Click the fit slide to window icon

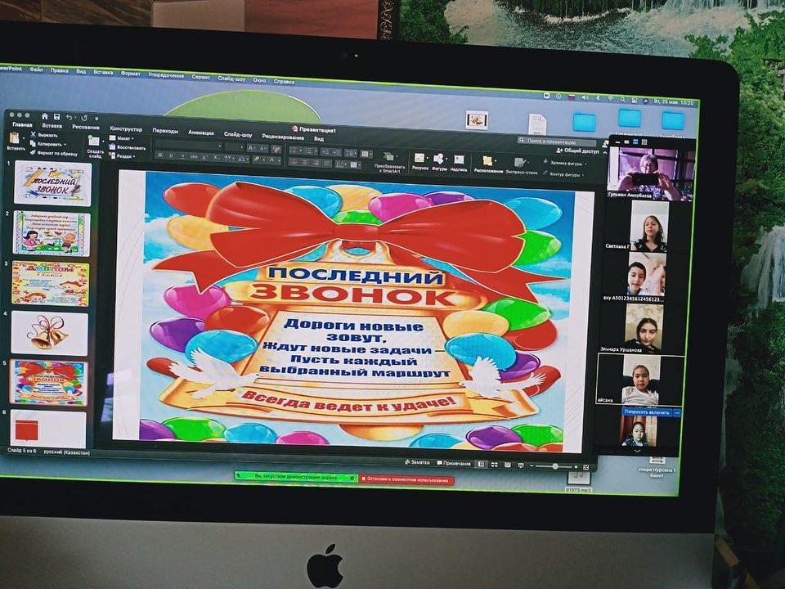(x=585, y=467)
